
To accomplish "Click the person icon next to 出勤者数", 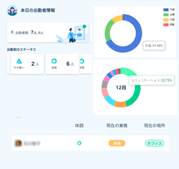I will (x=12, y=33).
